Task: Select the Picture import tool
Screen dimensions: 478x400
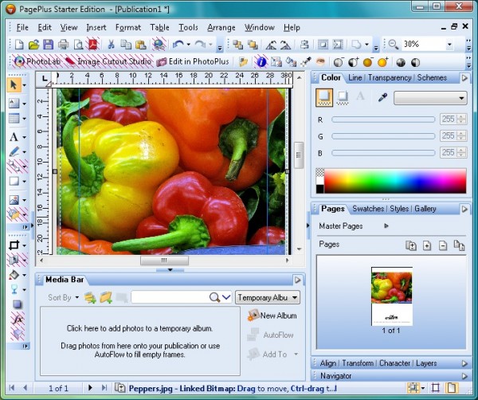Action: coord(14,200)
